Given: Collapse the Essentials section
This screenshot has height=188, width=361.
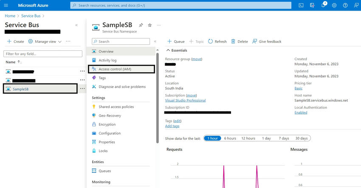Looking at the screenshot, I should tap(177, 50).
